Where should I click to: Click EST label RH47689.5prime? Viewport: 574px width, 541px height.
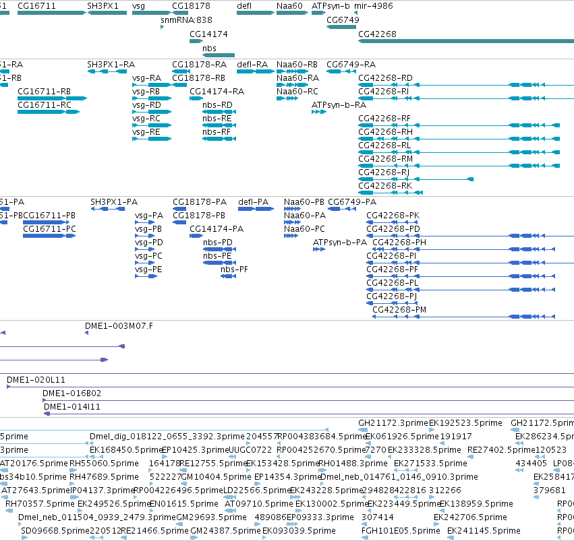click(x=104, y=477)
